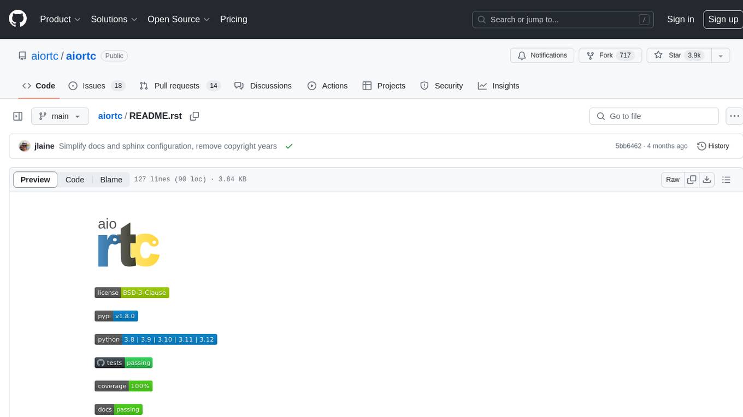Click the Notifications bell button

(542, 55)
